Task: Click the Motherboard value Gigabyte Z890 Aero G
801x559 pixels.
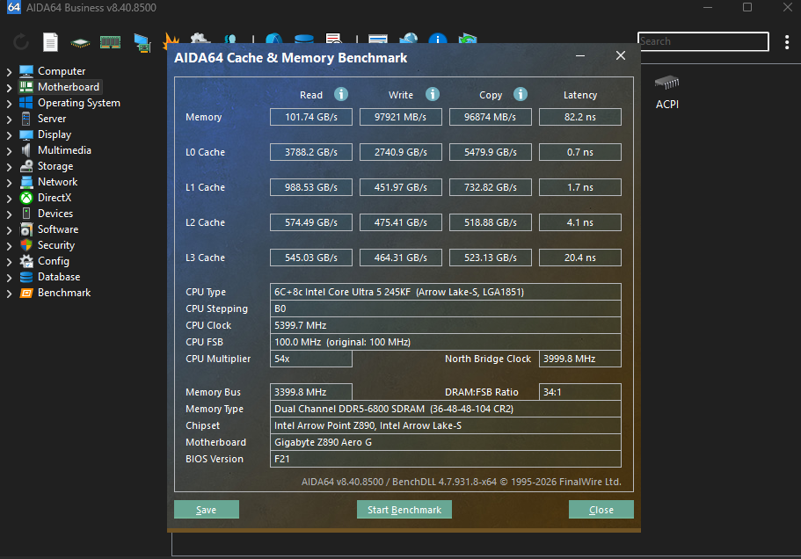Action: [446, 442]
